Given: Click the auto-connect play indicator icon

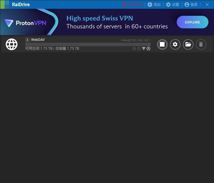Looking at the screenshot, I should tap(148, 49).
